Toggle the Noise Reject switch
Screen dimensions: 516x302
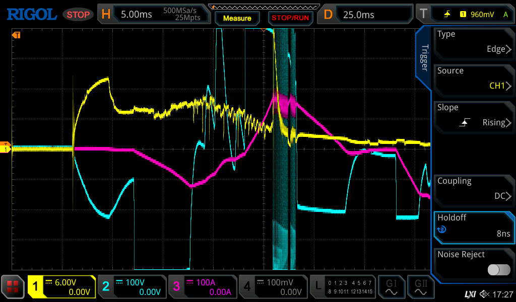point(499,270)
